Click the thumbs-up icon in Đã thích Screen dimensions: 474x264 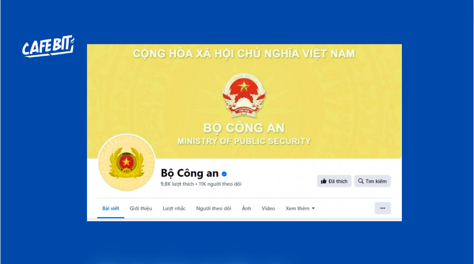click(323, 181)
